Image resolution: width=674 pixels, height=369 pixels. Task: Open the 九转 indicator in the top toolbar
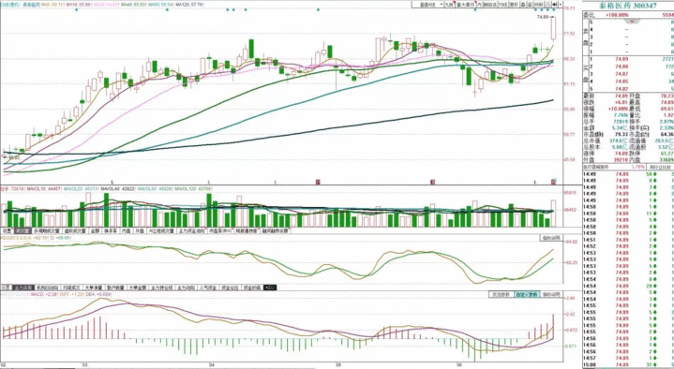450,5
